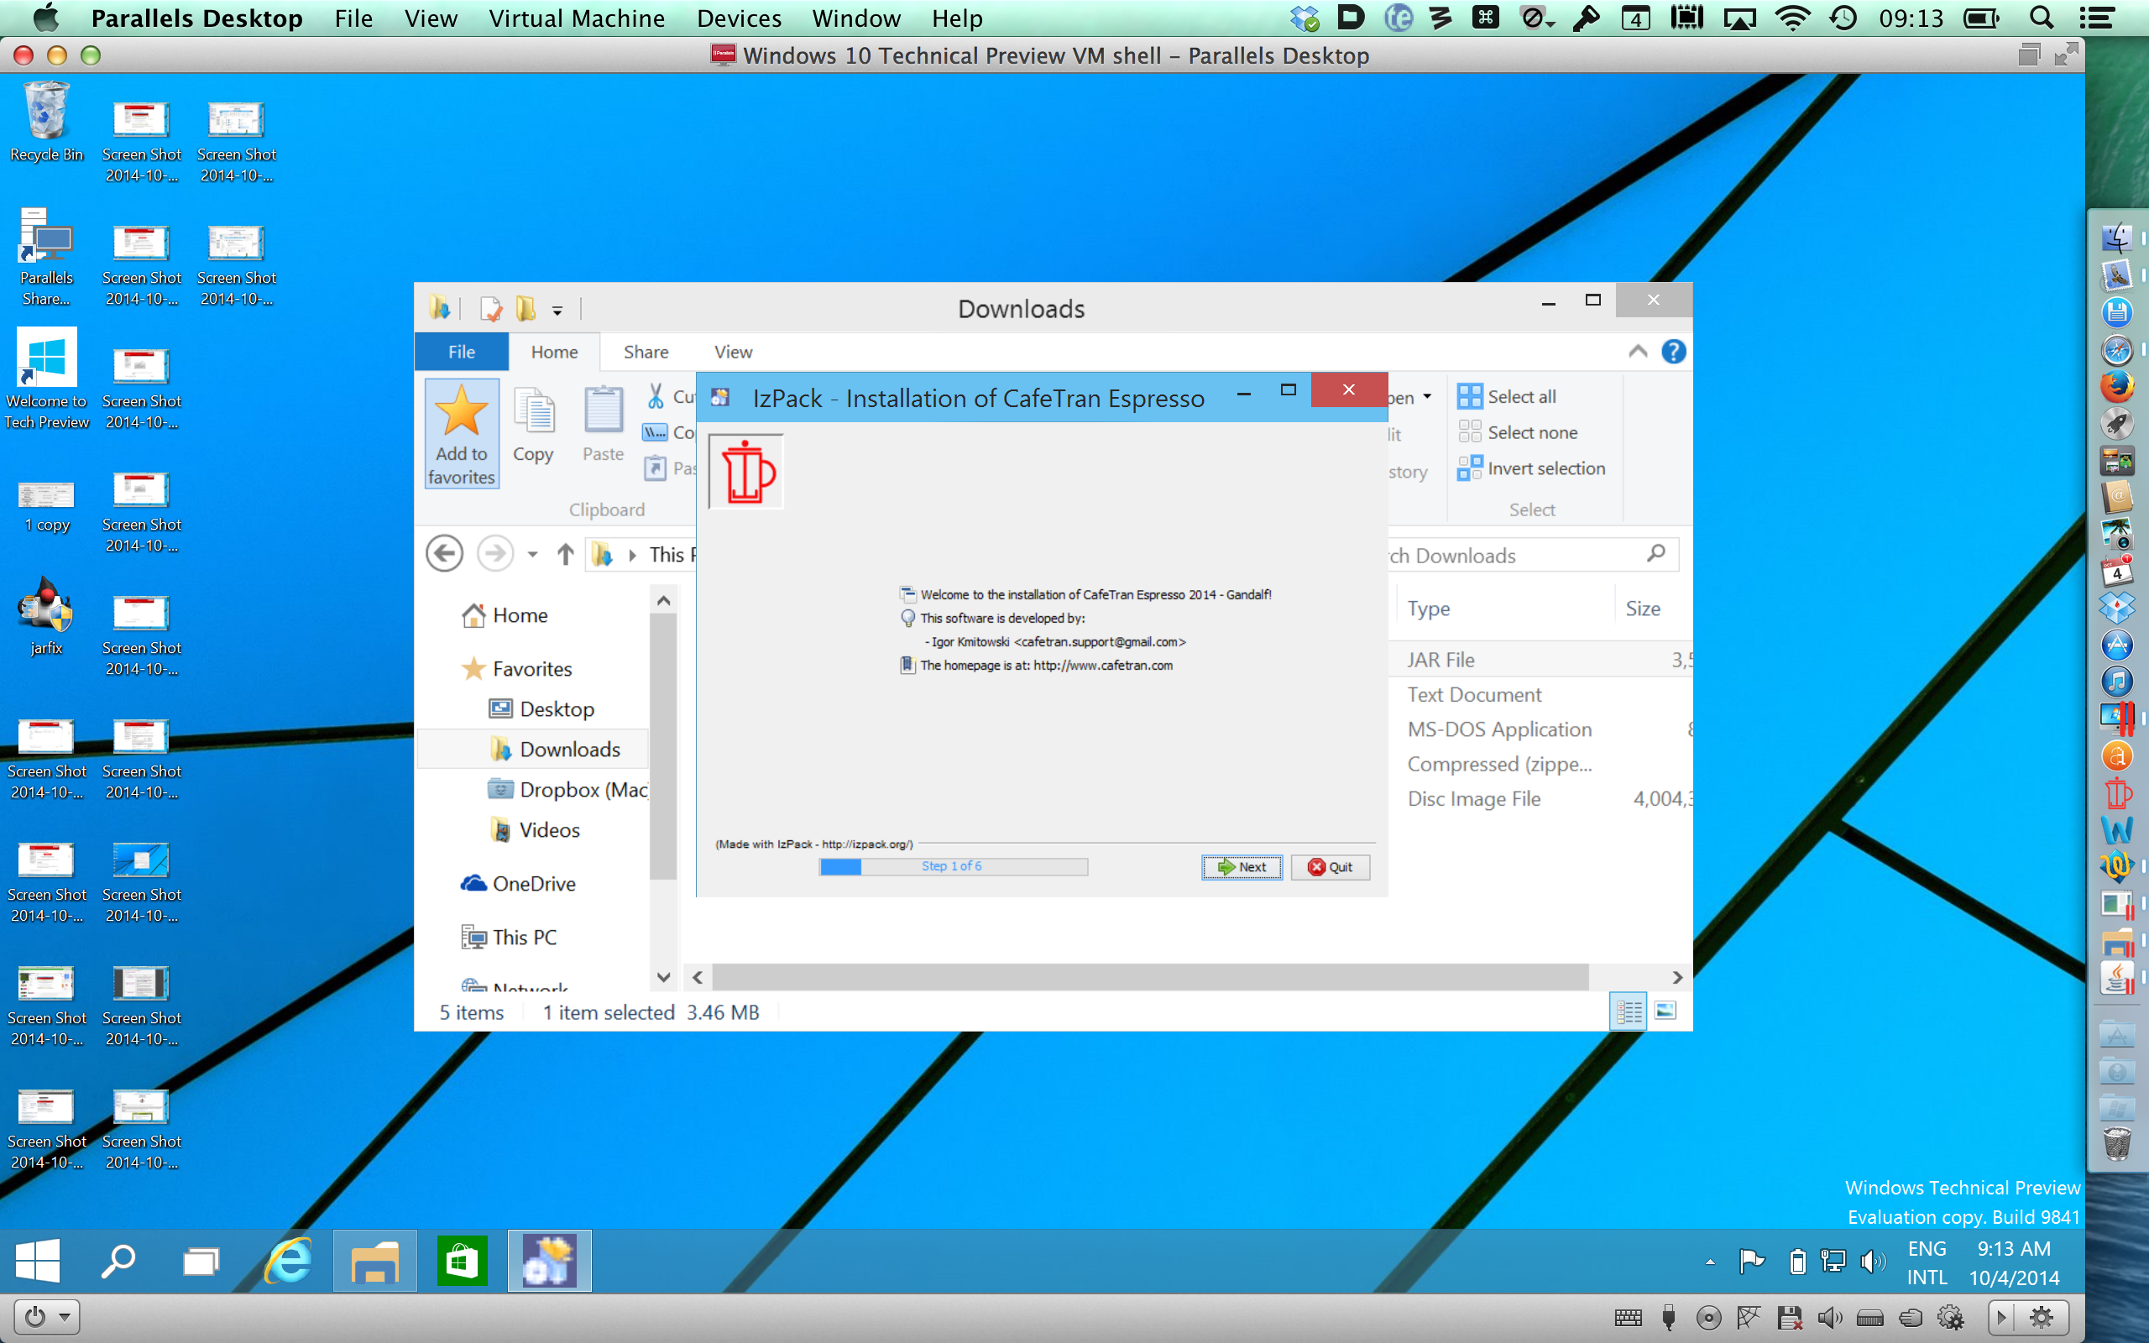
Task: Open Explorer help question mark icon
Action: [1673, 352]
